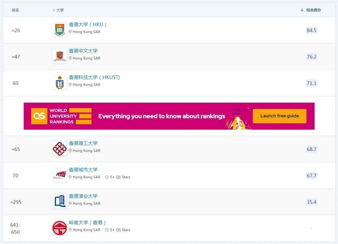Open 香港大学（HKU）link
338x244 pixels.
(88, 25)
